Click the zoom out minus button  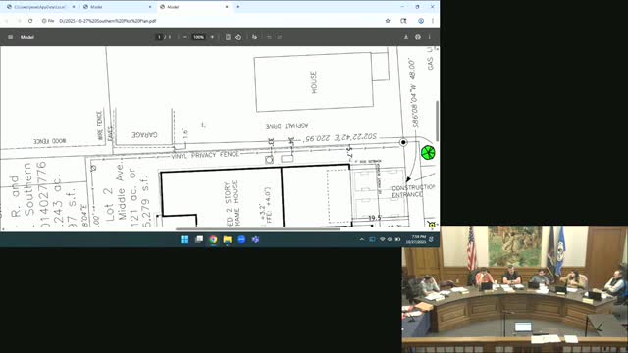point(185,37)
